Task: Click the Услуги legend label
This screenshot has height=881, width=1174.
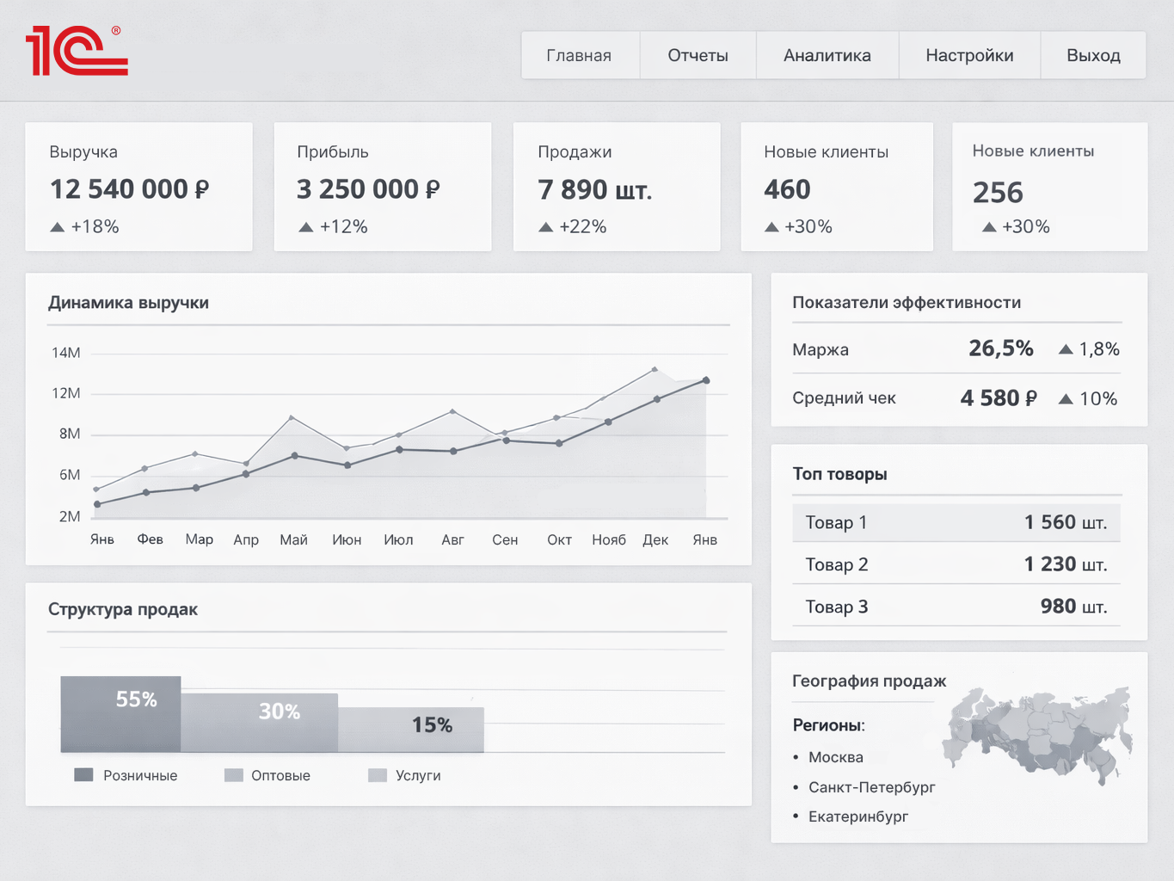Action: (418, 775)
